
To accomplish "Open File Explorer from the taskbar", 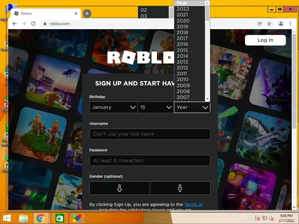I will (x=23, y=218).
